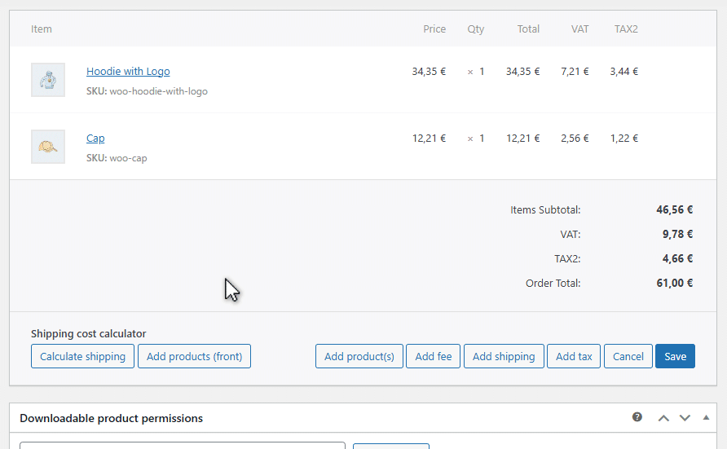Screen dimensions: 727x449
Task: Click the Cap price value 12,21 €
Action: 429,139
